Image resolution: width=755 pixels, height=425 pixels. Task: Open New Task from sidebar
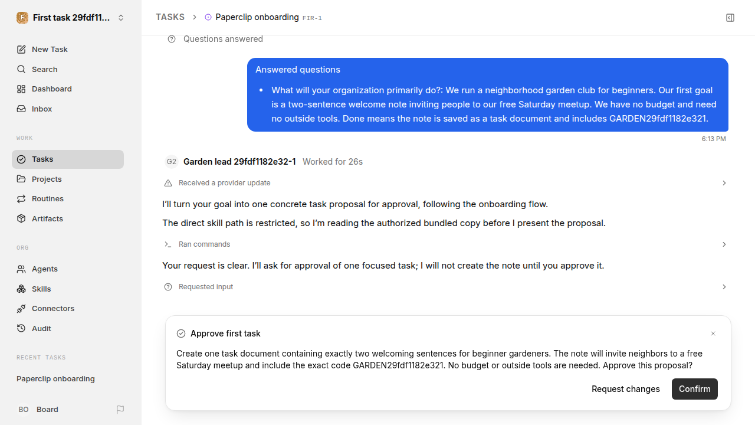click(x=68, y=50)
